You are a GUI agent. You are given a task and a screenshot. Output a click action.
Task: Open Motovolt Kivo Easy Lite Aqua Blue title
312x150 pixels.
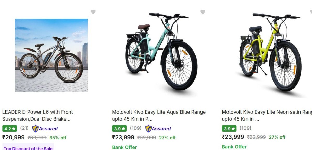pyautogui.click(x=159, y=115)
